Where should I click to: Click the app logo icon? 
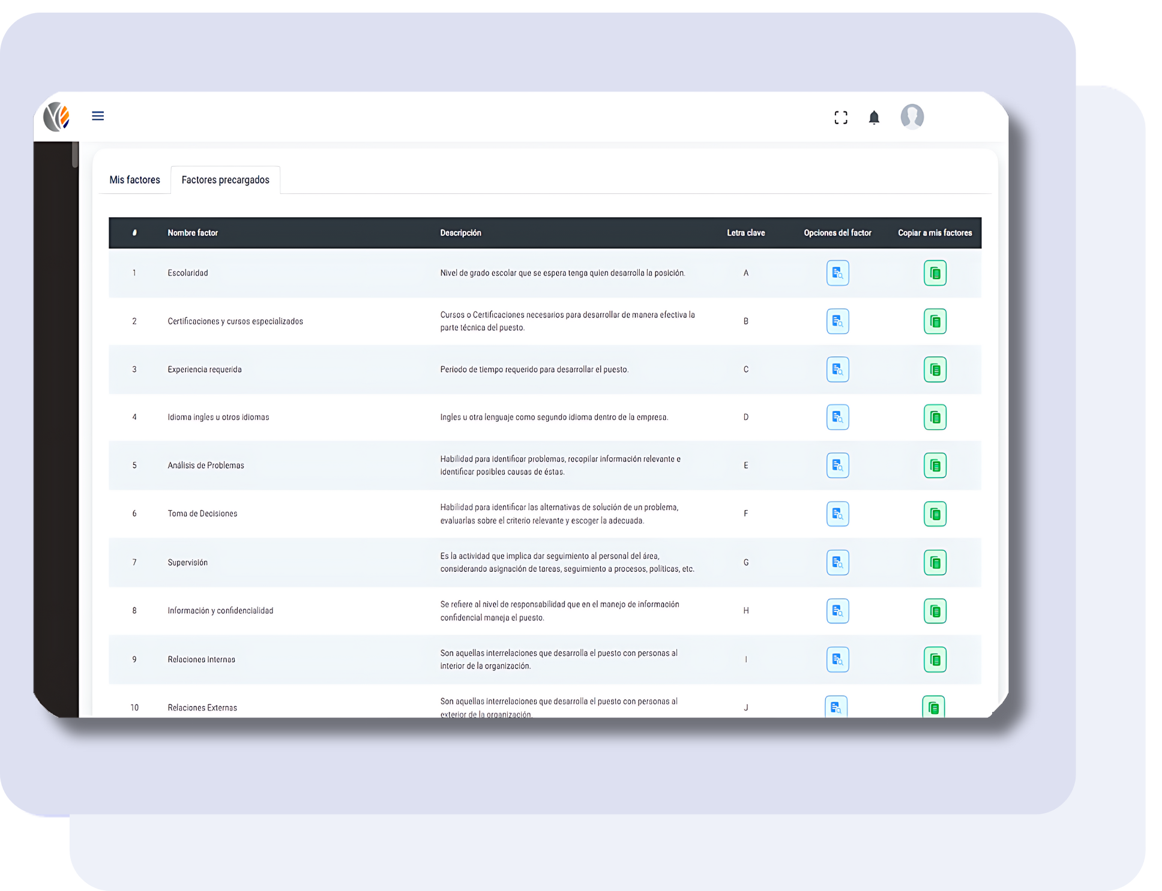coord(57,116)
